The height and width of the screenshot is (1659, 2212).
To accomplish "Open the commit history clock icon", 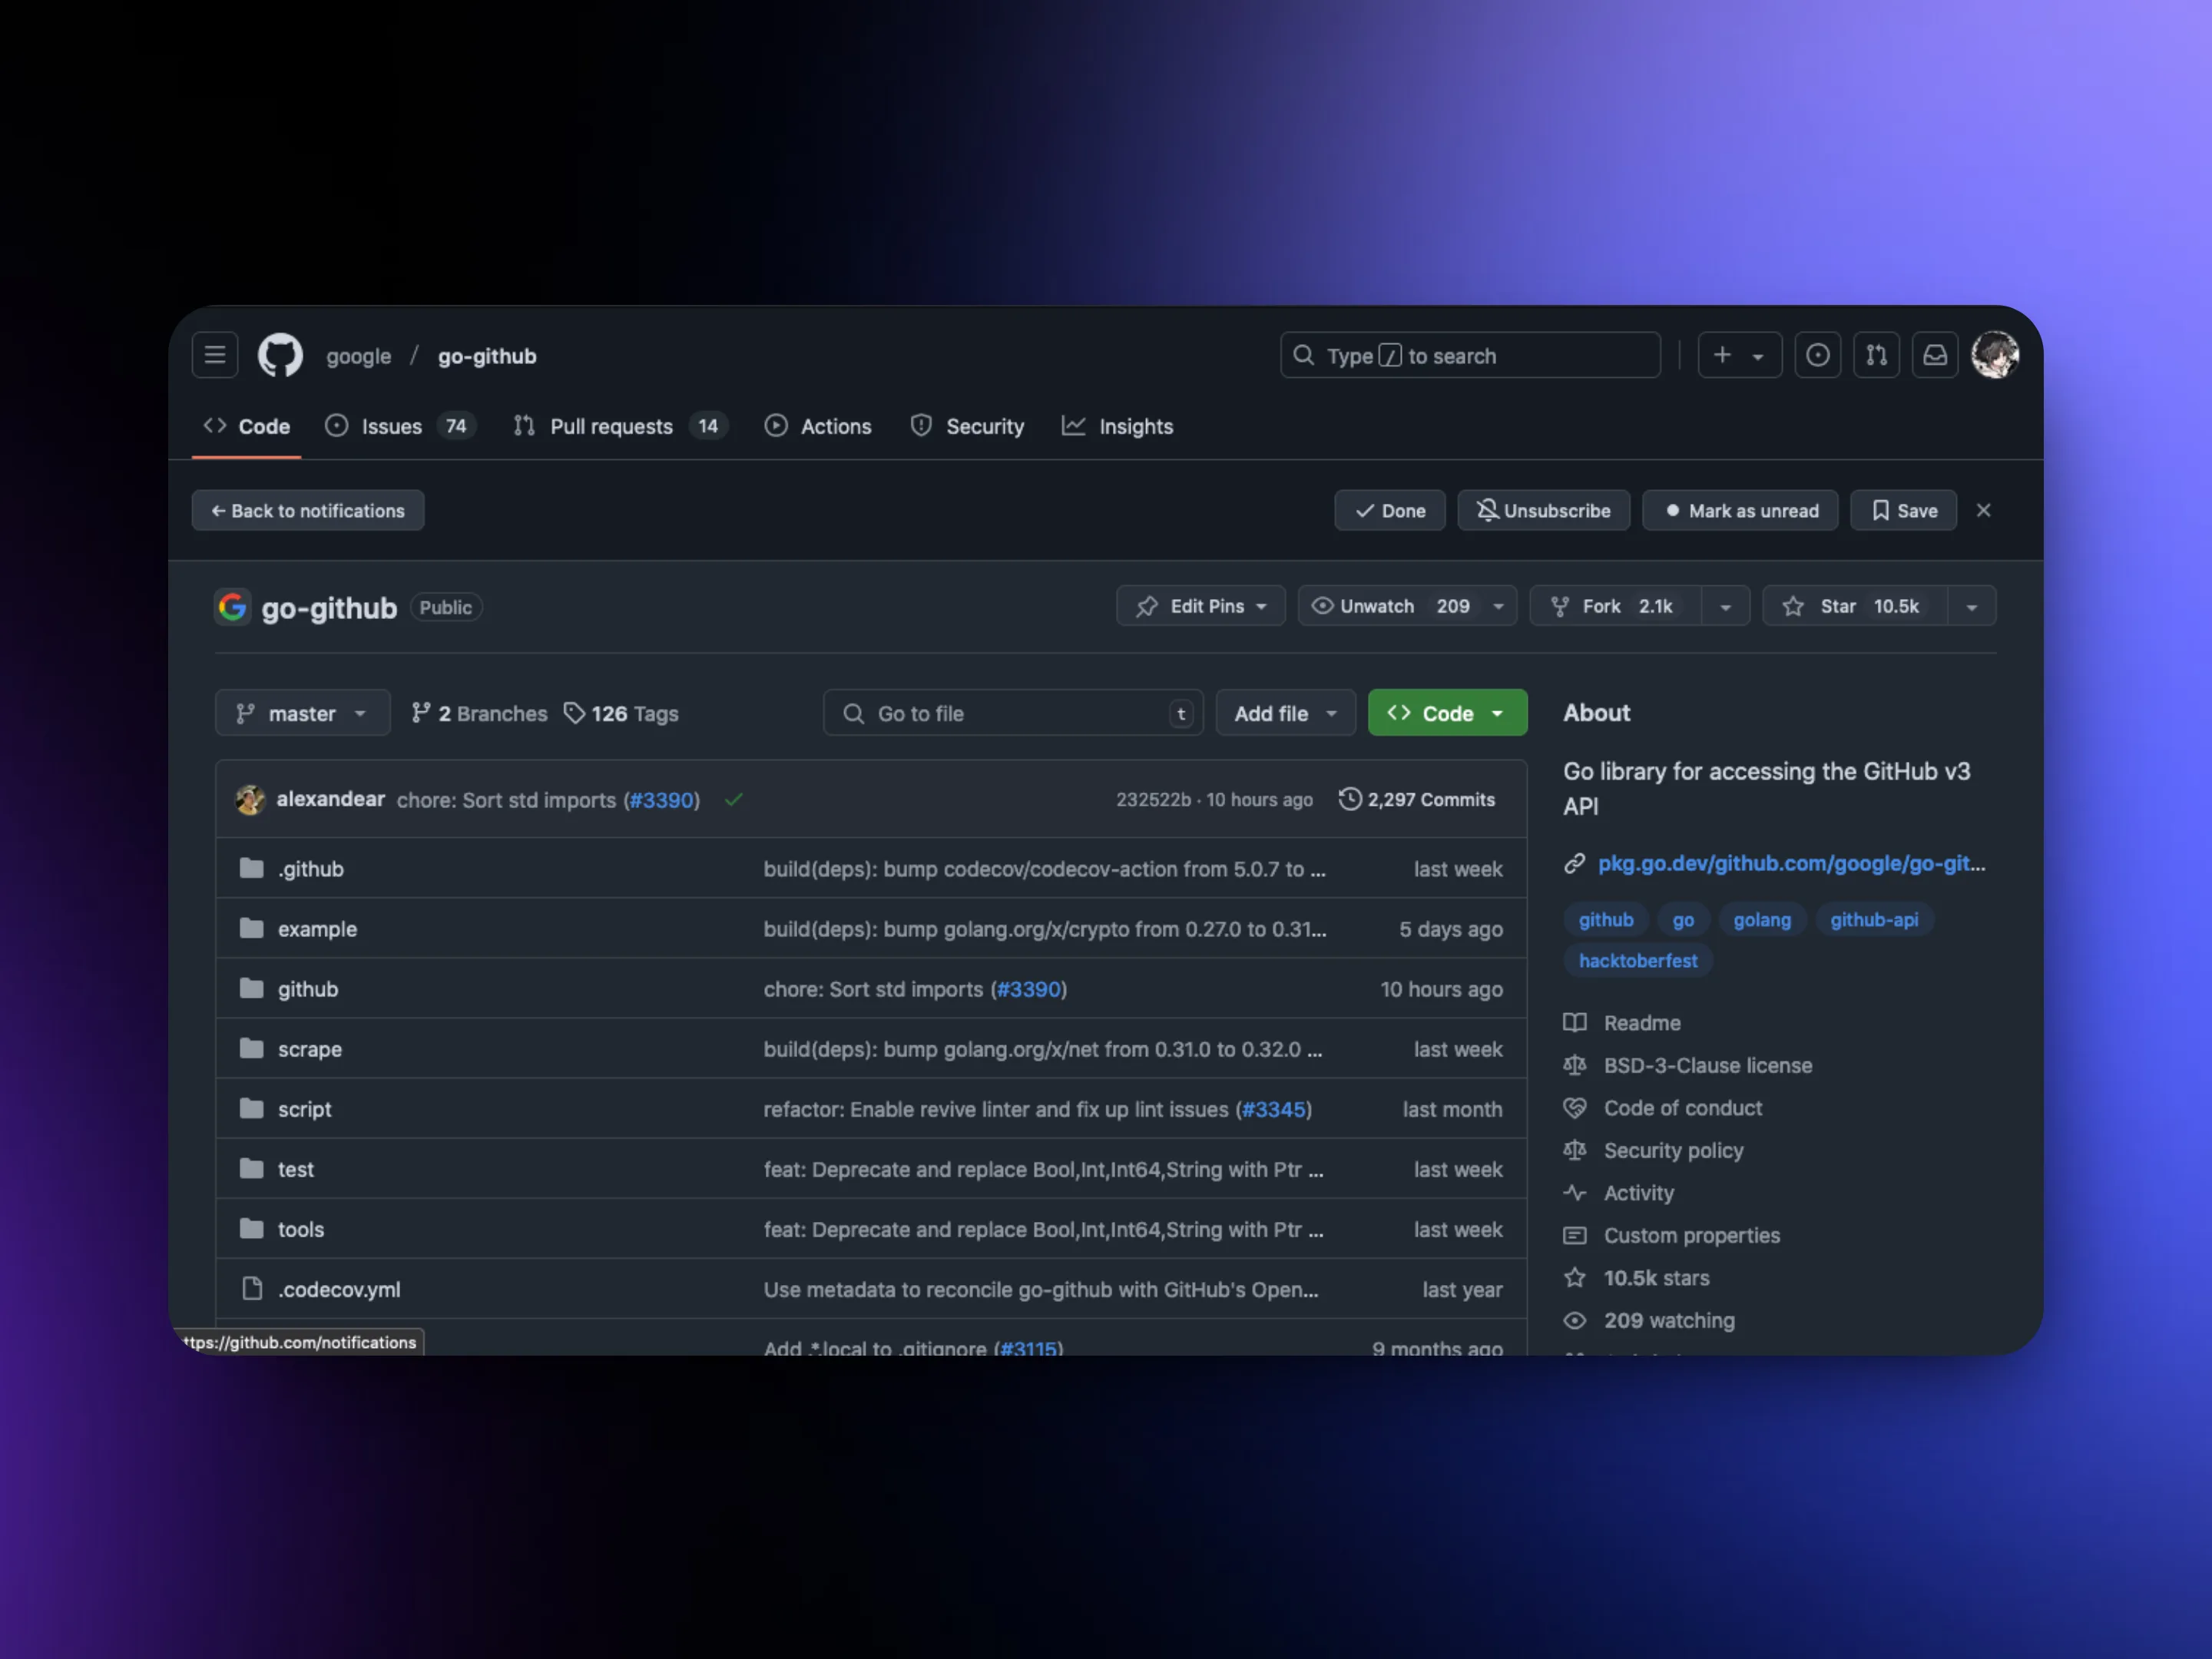I will [x=1350, y=799].
